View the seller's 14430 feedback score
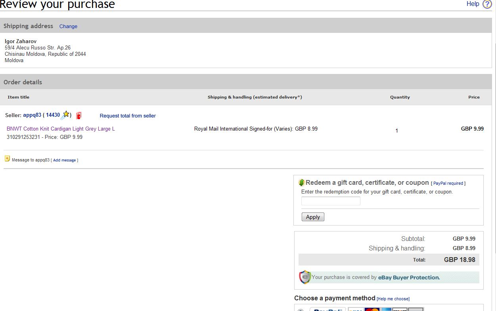Viewport: 496px width, 311px height. coord(53,115)
